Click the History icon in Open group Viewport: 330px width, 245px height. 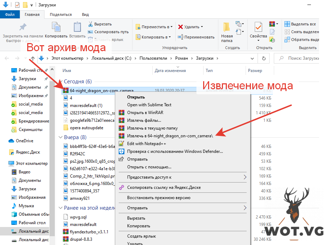[x=272, y=40]
